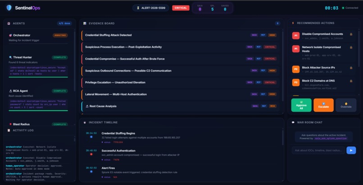Click lock icon on Block Attacker Source IPs
The image size is (363, 185).
pyautogui.click(x=351, y=68)
